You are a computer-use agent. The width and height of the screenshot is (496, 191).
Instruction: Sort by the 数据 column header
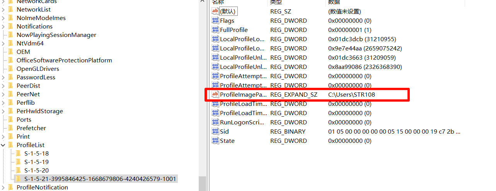[334, 2]
